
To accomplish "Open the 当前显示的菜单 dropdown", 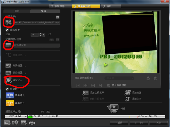I will coord(119,78).
